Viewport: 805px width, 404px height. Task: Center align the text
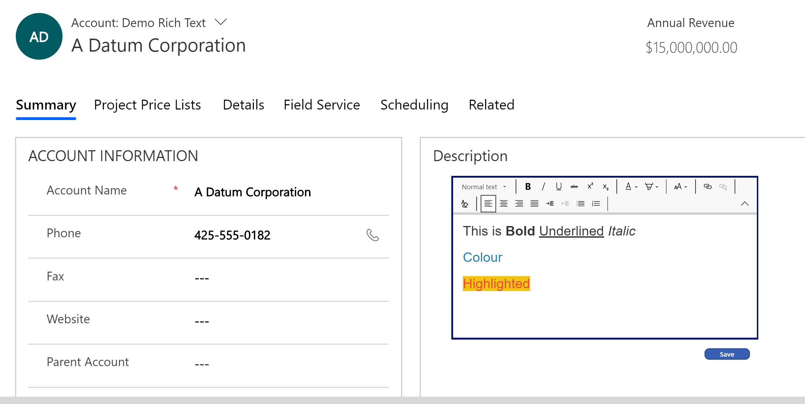coord(504,204)
